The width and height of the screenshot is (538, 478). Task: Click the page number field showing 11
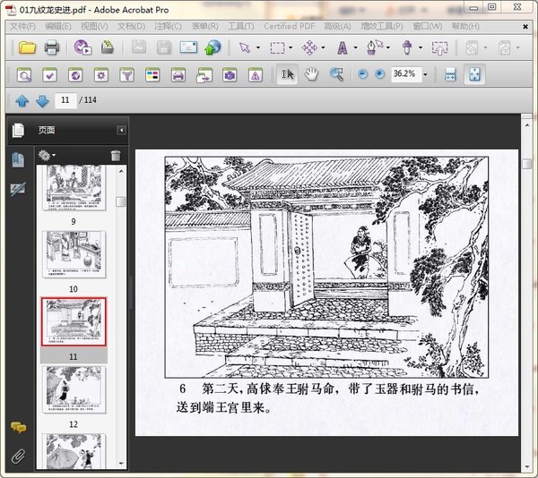65,100
